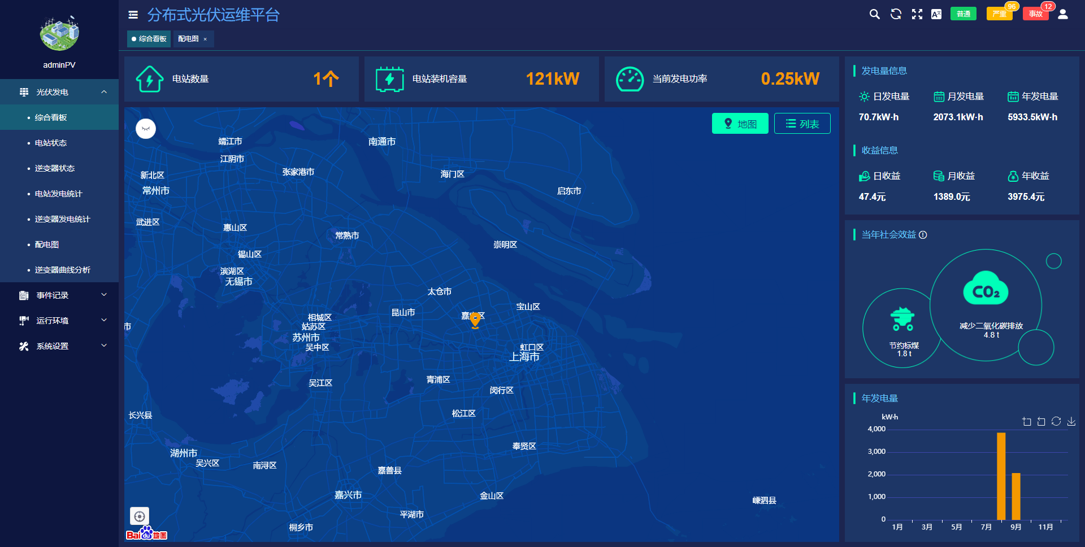The image size is (1085, 547).
Task: Expand the 事件记录 sidebar menu
Action: coord(59,295)
